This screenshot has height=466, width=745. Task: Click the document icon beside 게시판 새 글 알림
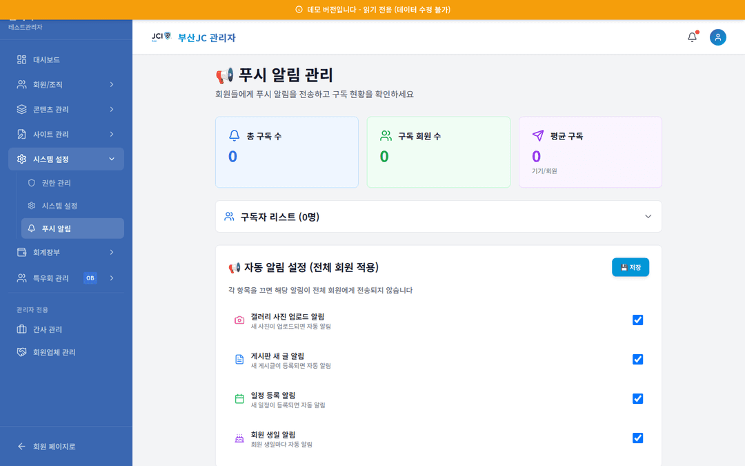[239, 359]
